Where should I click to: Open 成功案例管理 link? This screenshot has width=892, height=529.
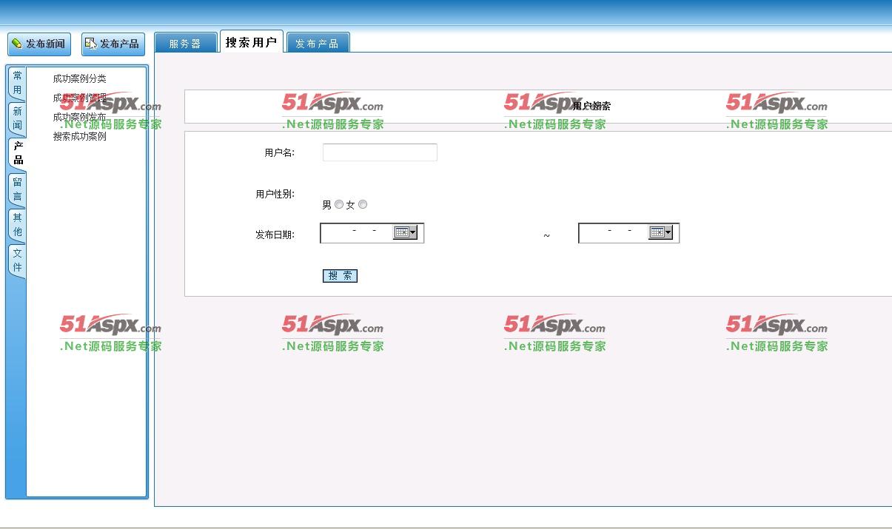click(79, 98)
